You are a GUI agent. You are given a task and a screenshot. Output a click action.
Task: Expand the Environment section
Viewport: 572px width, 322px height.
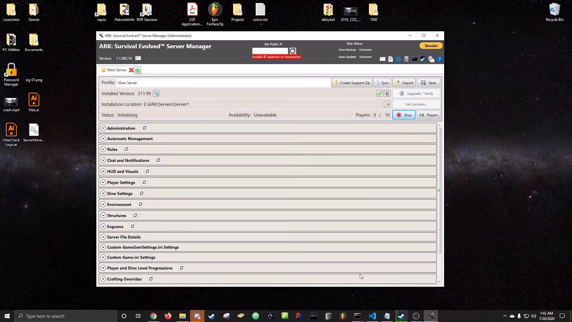pyautogui.click(x=103, y=204)
